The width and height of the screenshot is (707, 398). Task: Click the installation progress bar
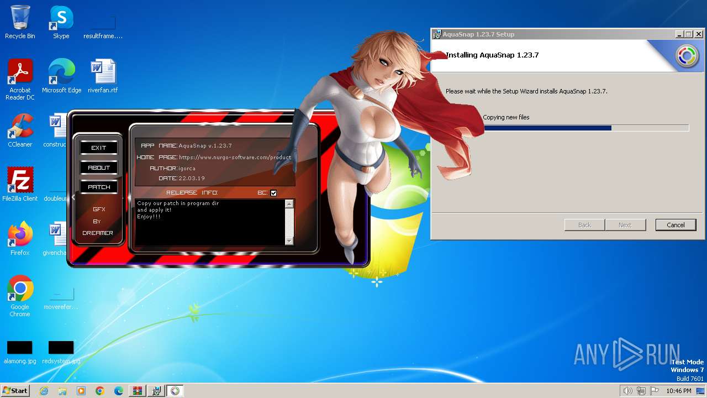click(586, 128)
